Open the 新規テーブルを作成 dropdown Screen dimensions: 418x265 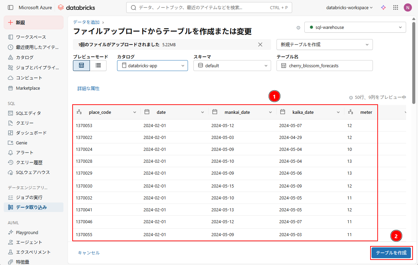[325, 45]
